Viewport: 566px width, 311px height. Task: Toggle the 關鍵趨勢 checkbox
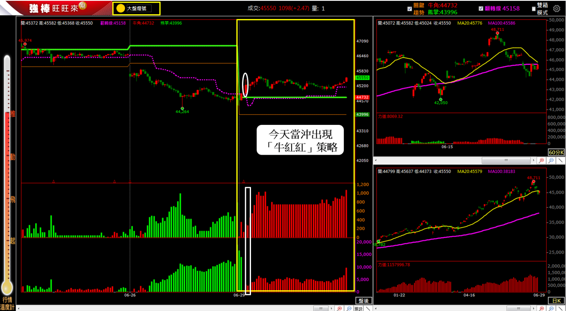(x=410, y=8)
